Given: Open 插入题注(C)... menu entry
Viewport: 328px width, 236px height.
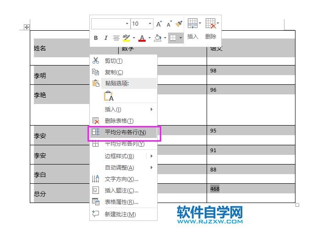Looking at the screenshot, I should click(123, 190).
